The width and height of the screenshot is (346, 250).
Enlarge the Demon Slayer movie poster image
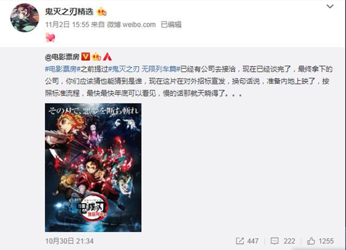pyautogui.click(x=93, y=167)
